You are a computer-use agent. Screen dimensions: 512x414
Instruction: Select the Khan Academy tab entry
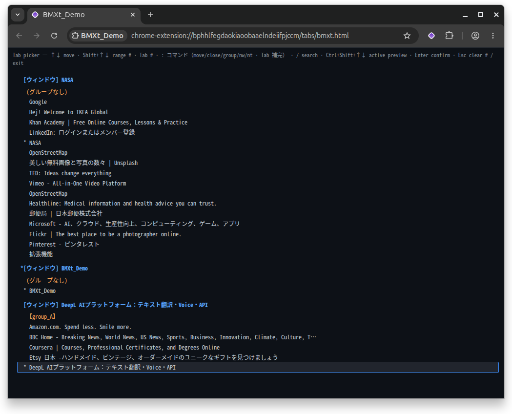[108, 123]
